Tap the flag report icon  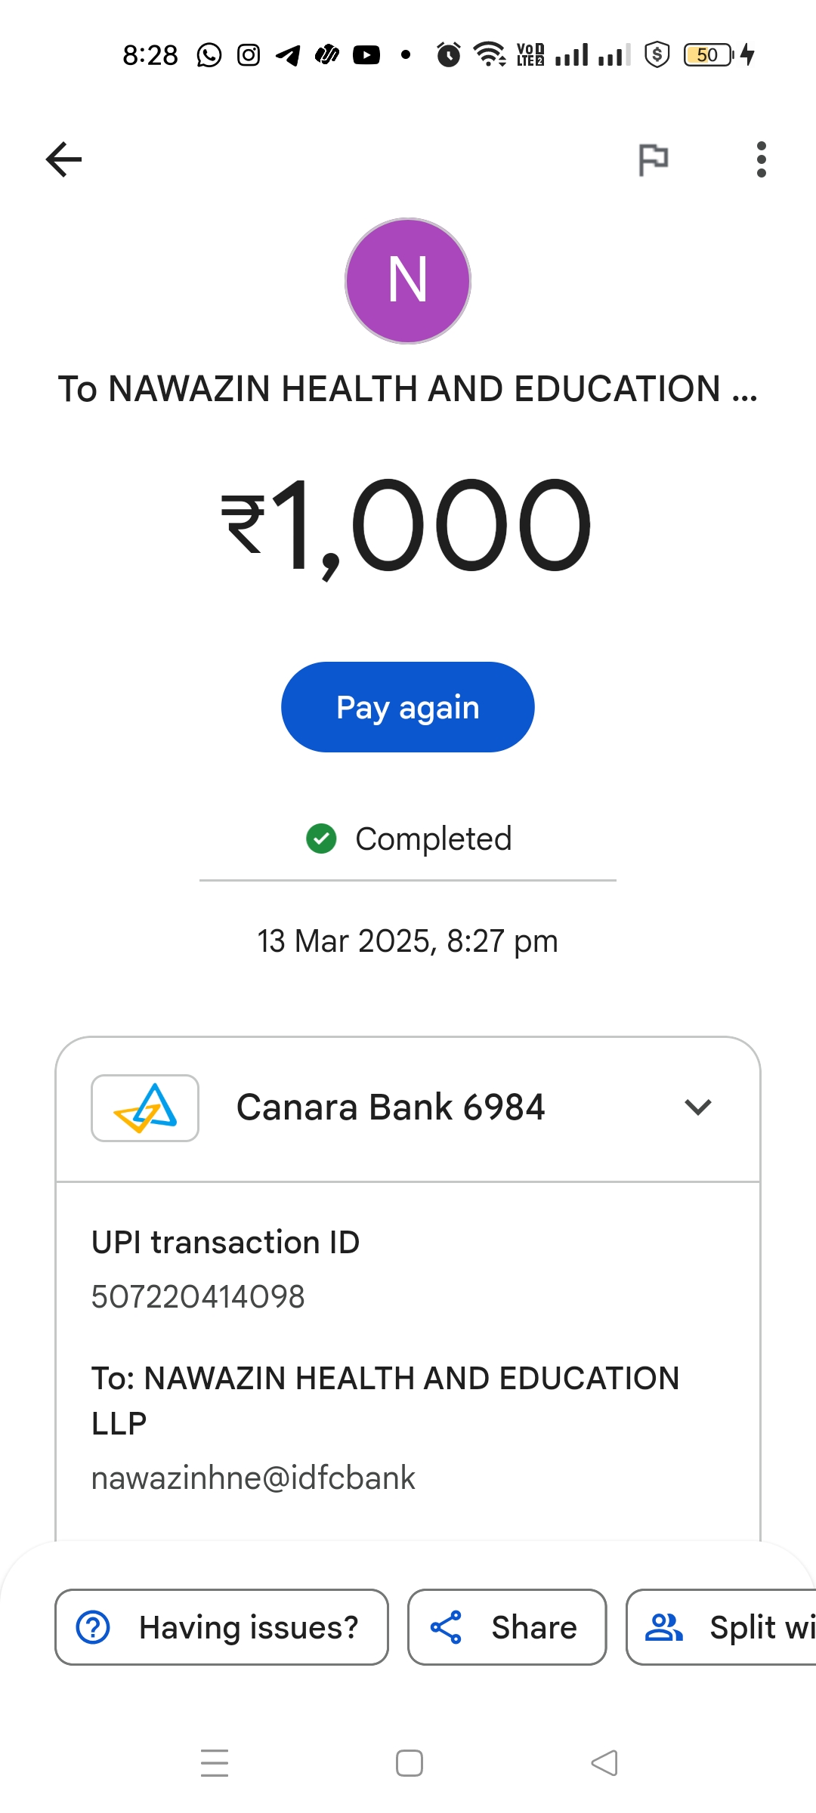click(x=654, y=159)
